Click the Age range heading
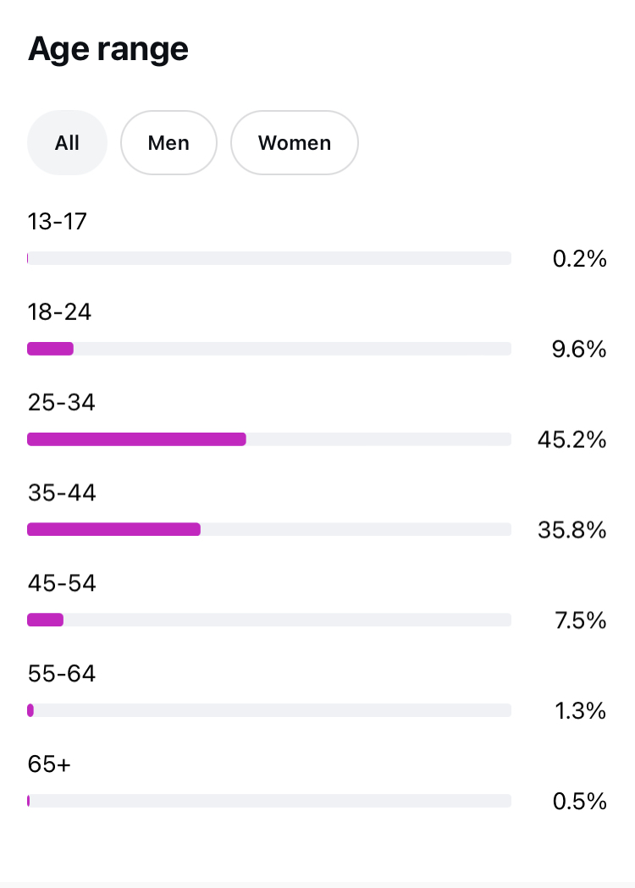This screenshot has height=888, width=635. [x=108, y=49]
